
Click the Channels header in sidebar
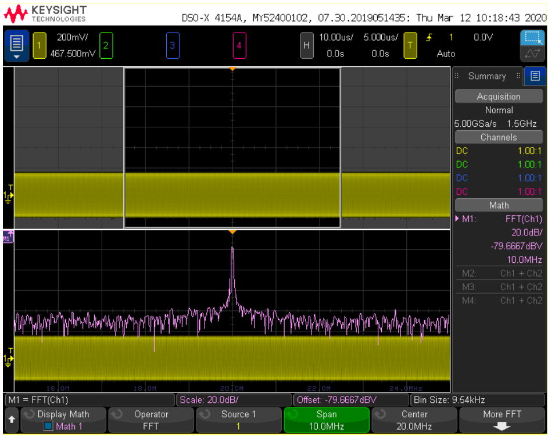tap(499, 137)
